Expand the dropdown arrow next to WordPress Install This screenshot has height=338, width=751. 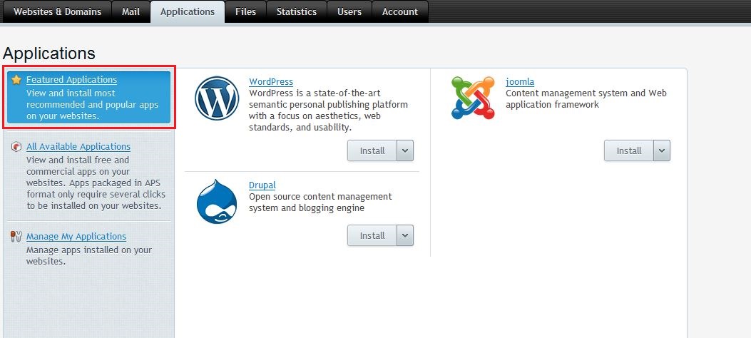point(405,150)
